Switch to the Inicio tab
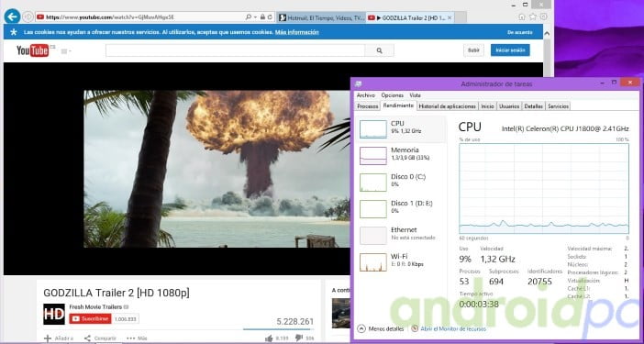 [x=487, y=106]
